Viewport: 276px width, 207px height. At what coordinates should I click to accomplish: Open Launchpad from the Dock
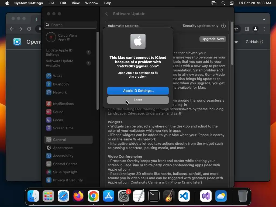(48, 196)
